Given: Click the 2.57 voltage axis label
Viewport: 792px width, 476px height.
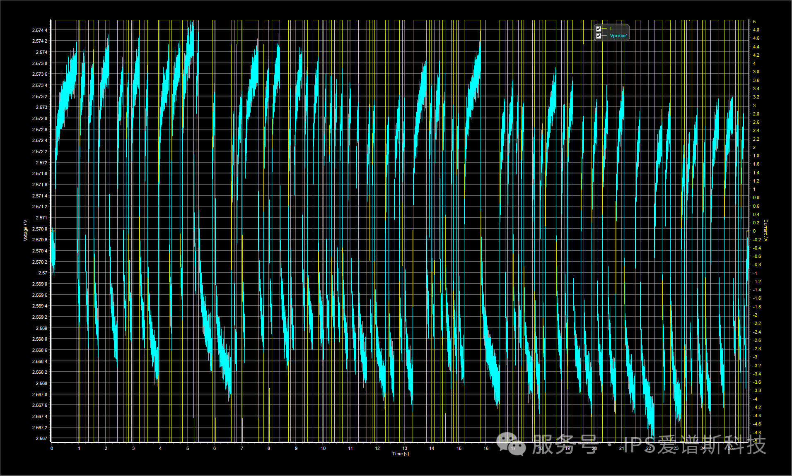Looking at the screenshot, I should click(x=43, y=273).
